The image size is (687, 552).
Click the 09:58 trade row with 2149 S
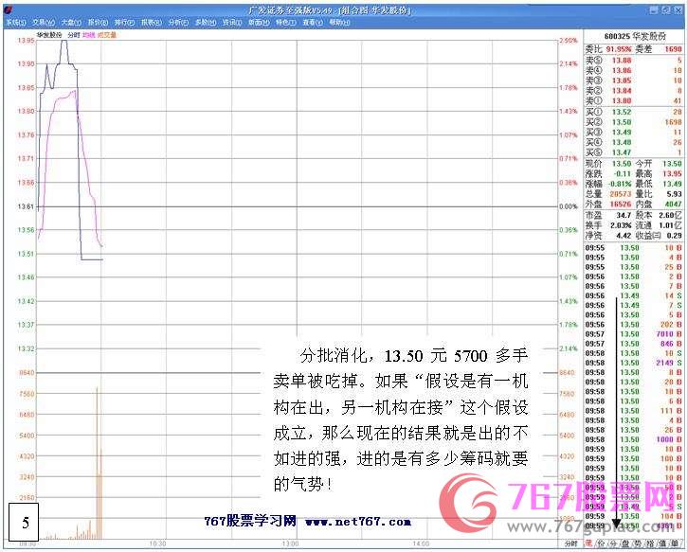click(x=634, y=363)
